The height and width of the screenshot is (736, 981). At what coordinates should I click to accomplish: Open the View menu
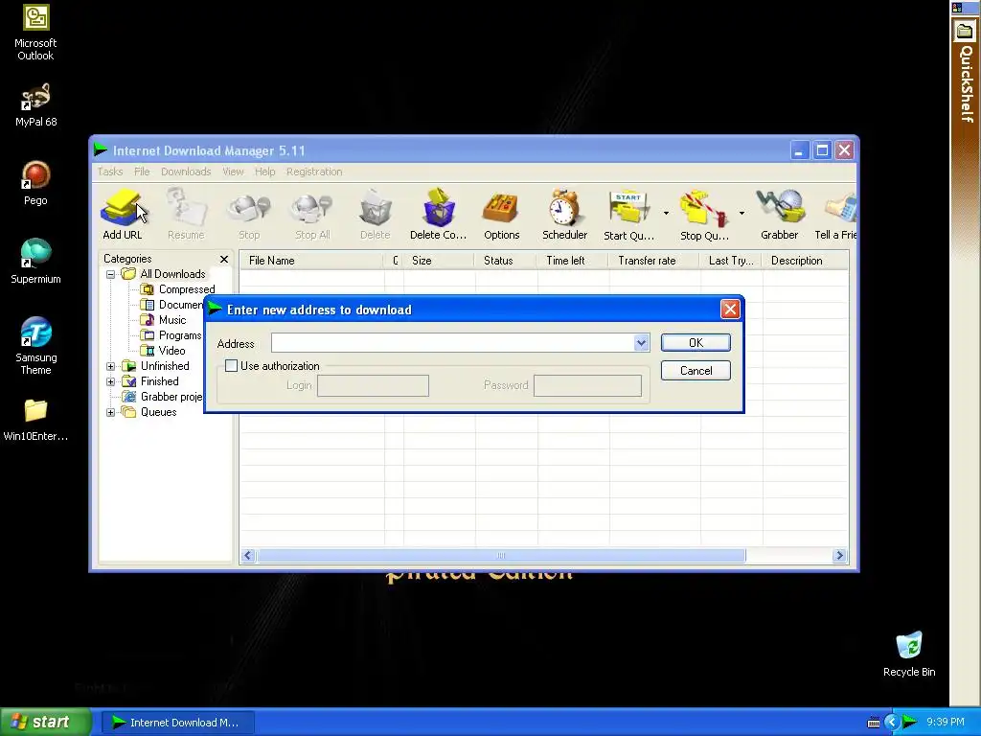[233, 172]
